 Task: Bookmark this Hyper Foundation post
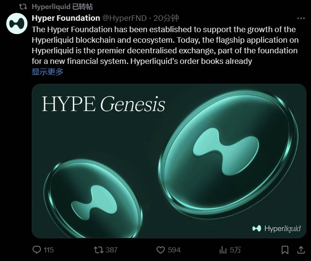pyautogui.click(x=285, y=250)
